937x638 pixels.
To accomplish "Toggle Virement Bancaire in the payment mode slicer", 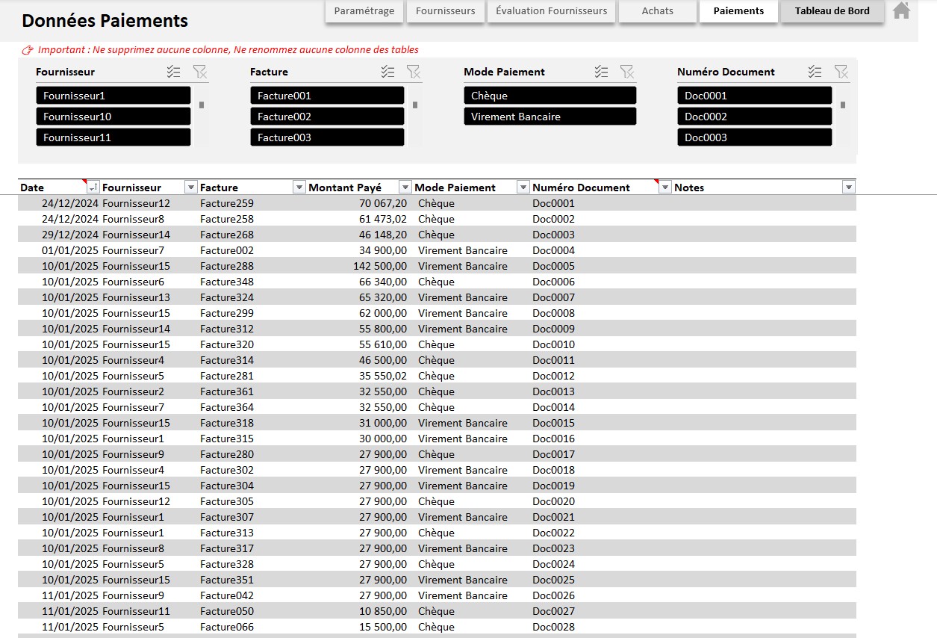I will pos(550,117).
